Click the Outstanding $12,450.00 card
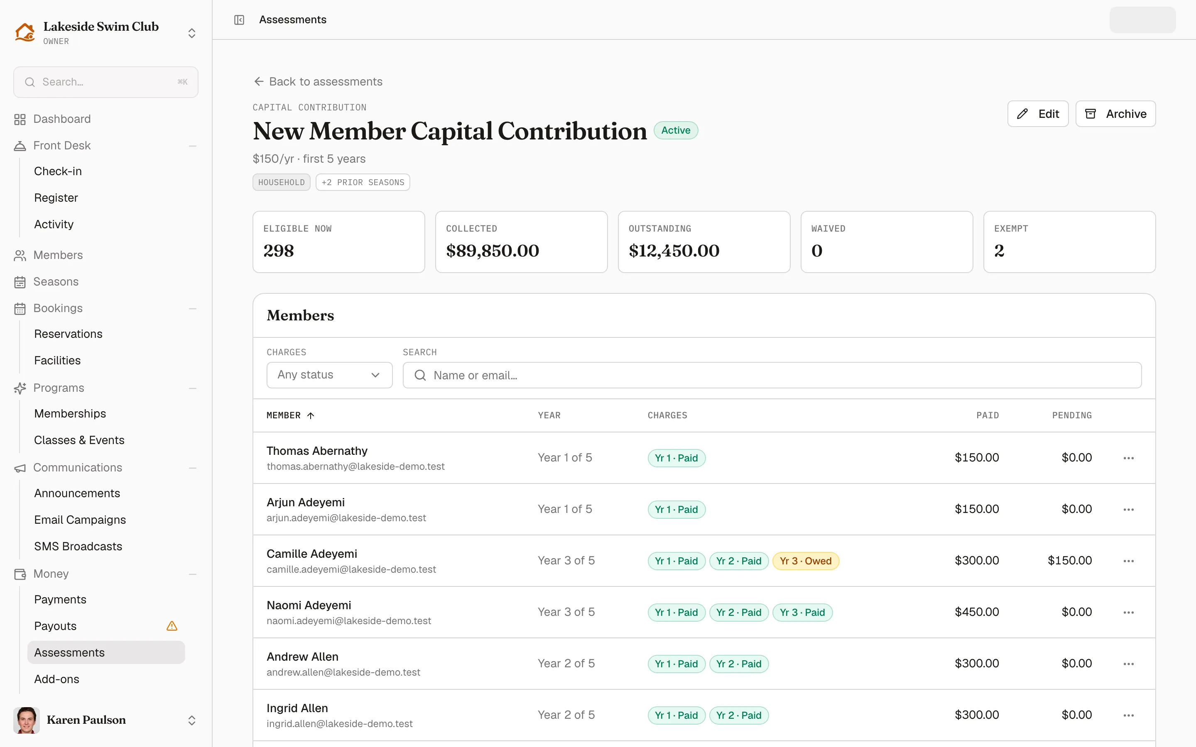This screenshot has height=747, width=1196. [x=704, y=242]
